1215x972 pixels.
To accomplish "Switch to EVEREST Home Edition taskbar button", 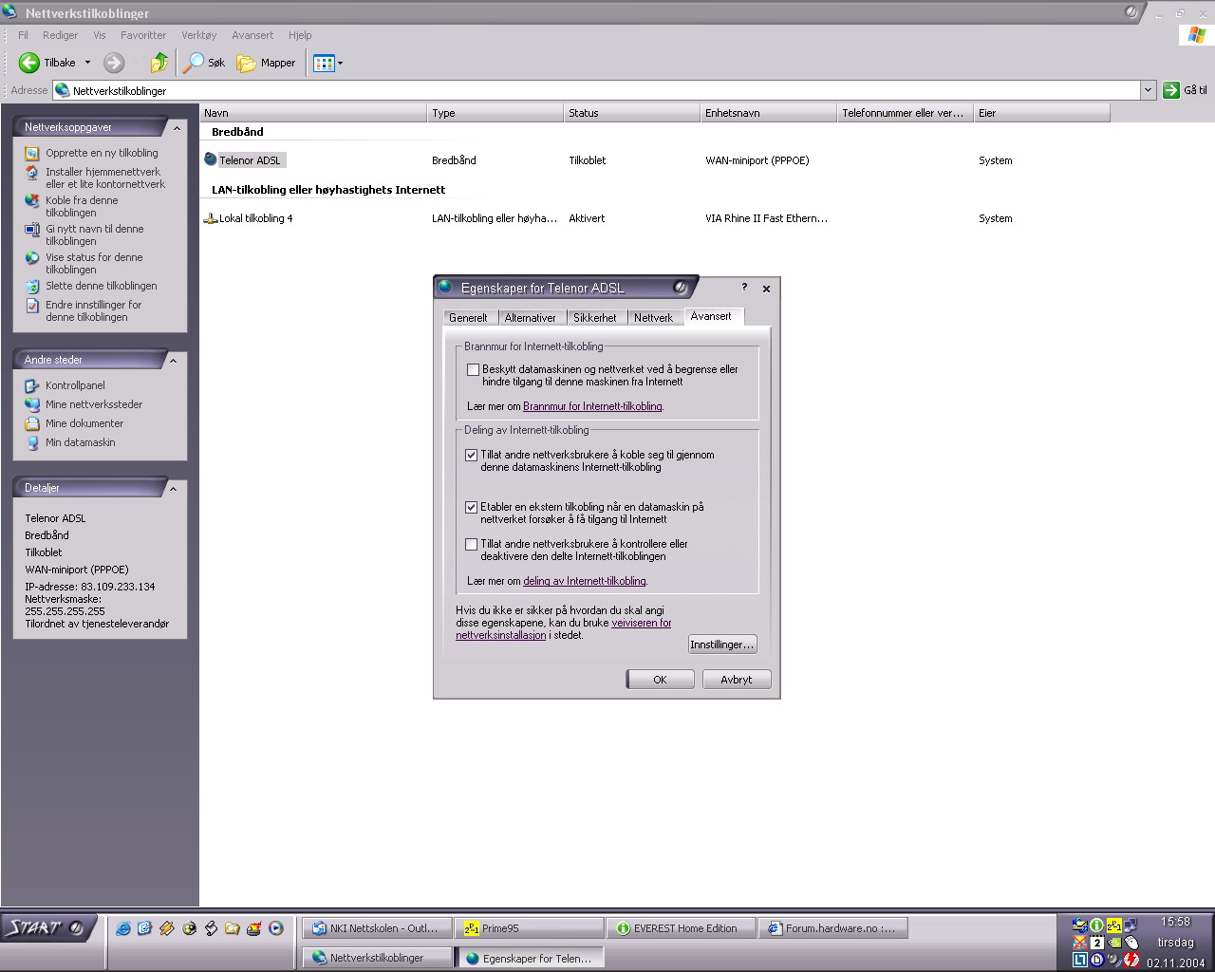I will [x=682, y=928].
